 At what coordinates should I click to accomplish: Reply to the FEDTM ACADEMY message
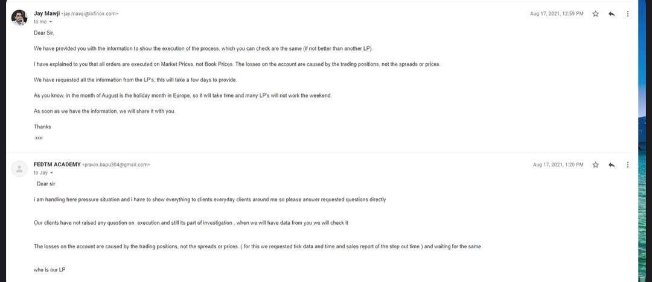tap(612, 164)
